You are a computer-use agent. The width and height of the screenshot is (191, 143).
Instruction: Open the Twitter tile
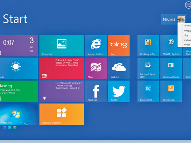coord(119,91)
